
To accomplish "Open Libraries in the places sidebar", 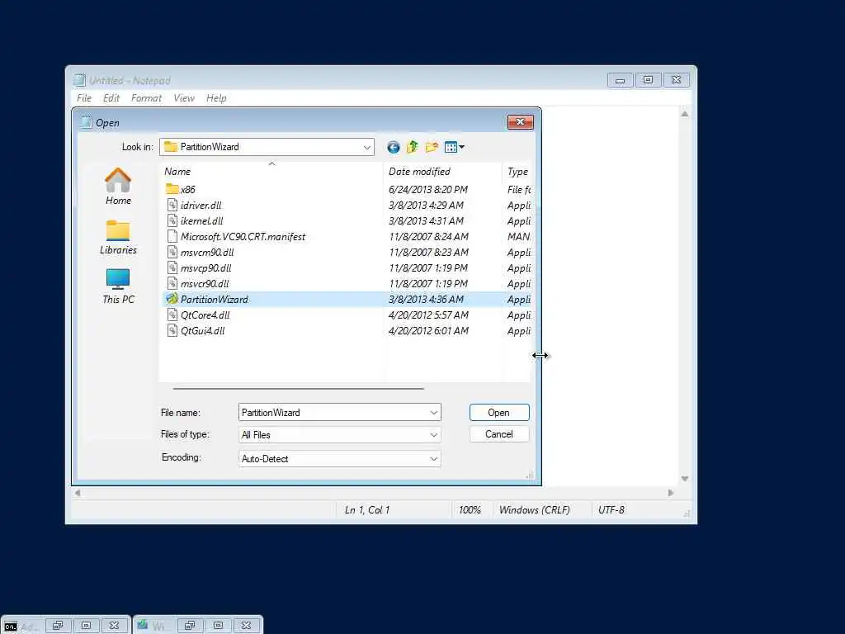I will 118,237.
